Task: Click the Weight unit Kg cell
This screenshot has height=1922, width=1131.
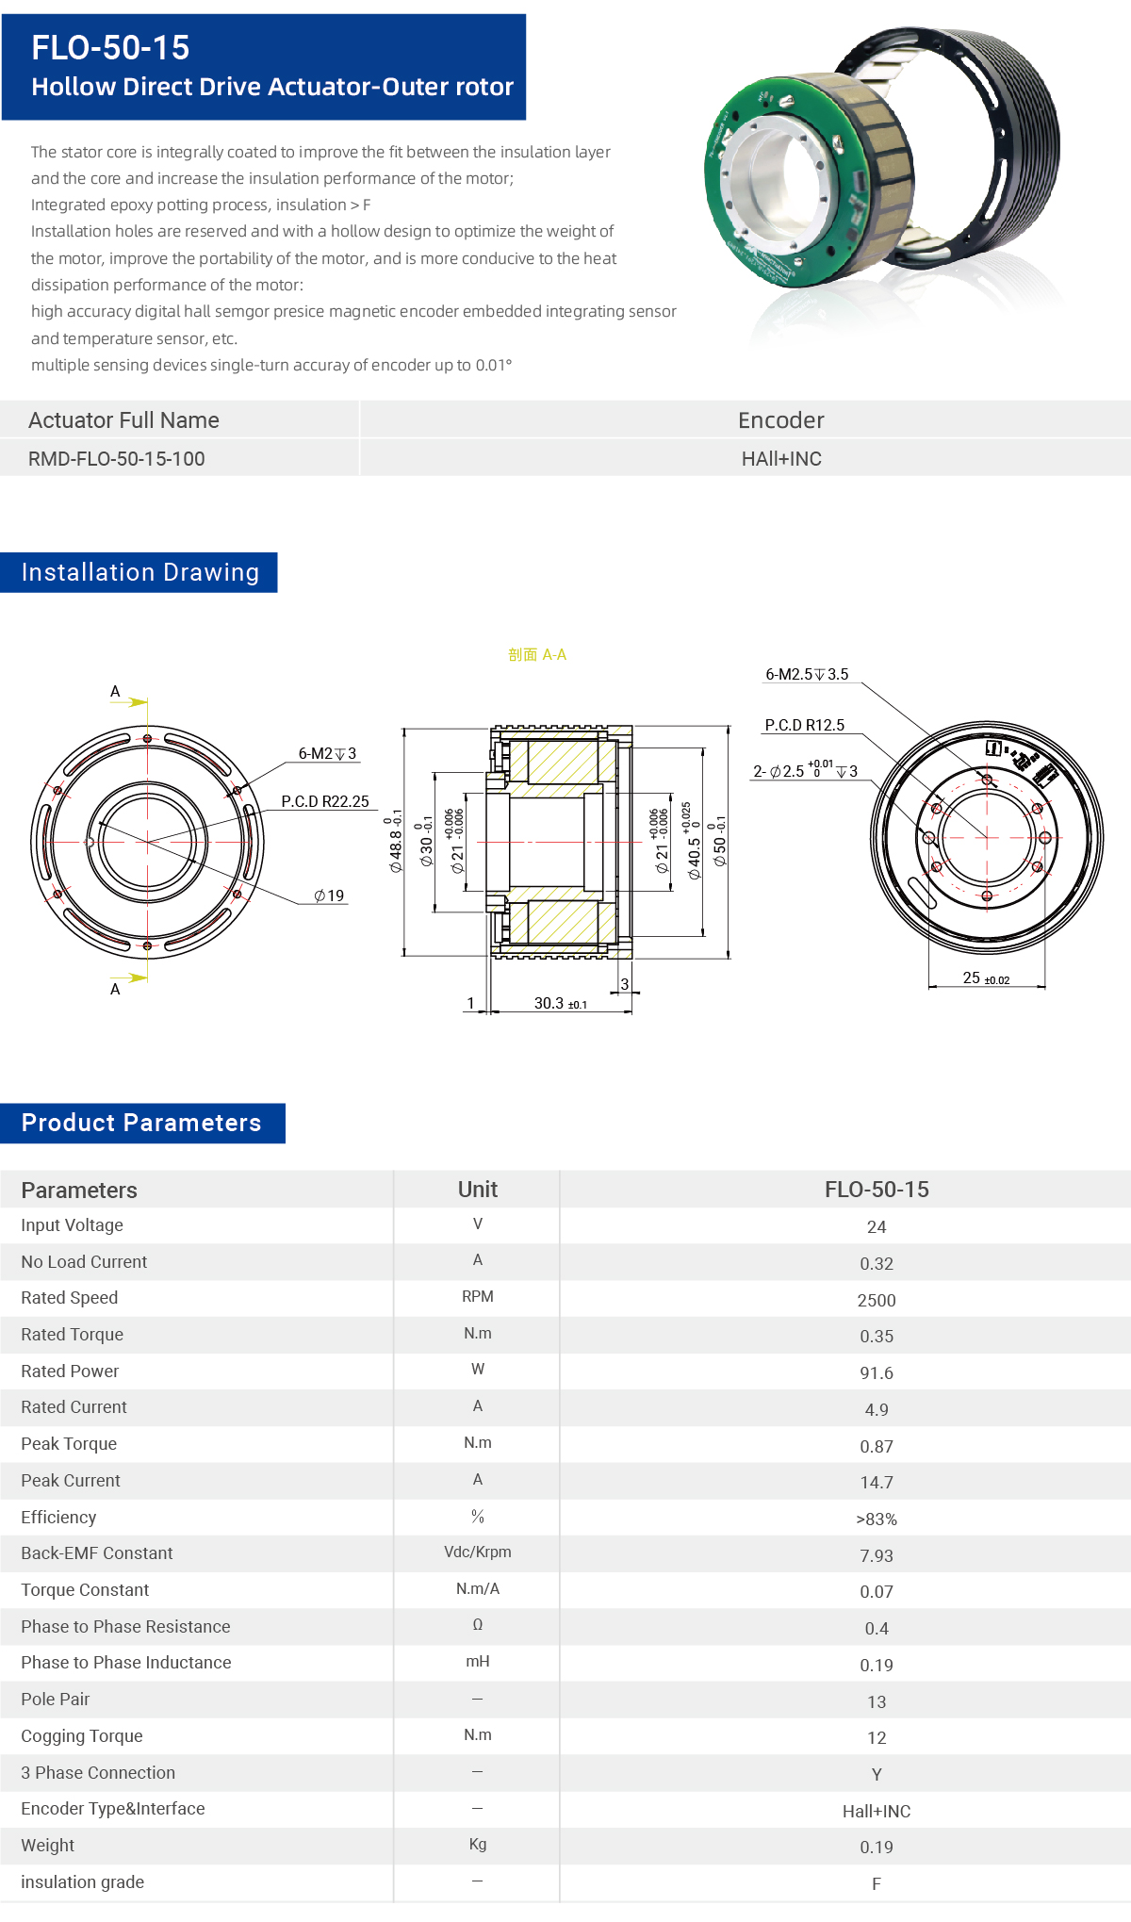Action: pos(478,1845)
